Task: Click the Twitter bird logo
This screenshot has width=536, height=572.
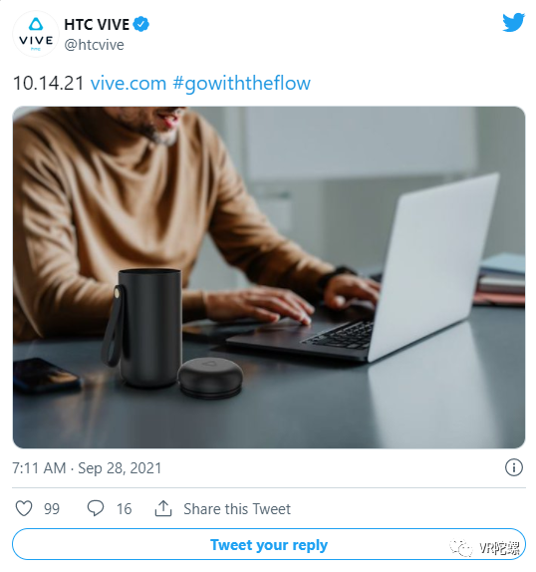Action: click(513, 23)
